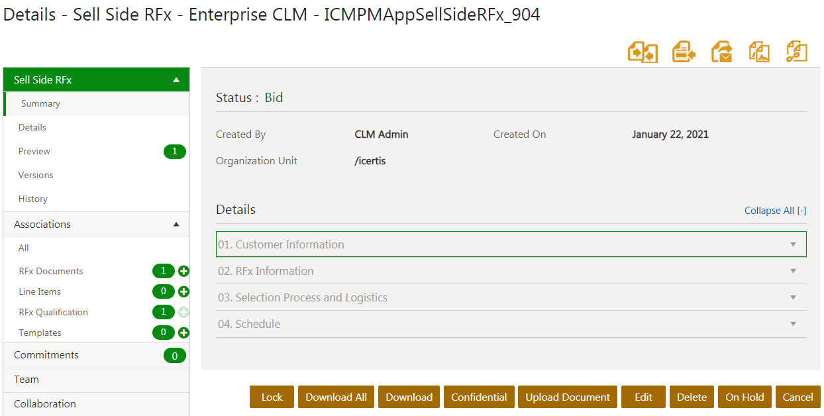Image resolution: width=824 pixels, height=416 pixels.
Task: Click the document with left arrow icon
Action: pyautogui.click(x=683, y=52)
